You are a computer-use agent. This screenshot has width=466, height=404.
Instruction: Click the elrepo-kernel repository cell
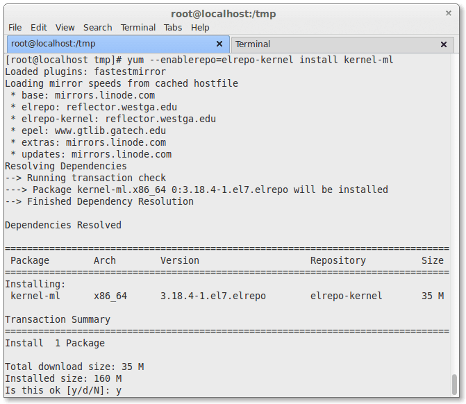pos(347,296)
